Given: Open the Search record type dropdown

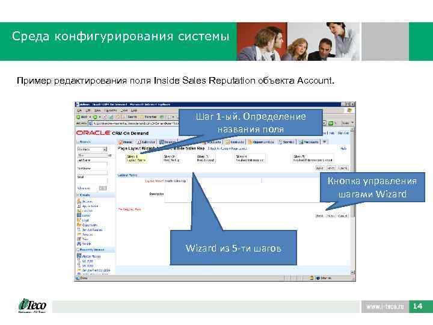Looking at the screenshot, I should pyautogui.click(x=92, y=149).
